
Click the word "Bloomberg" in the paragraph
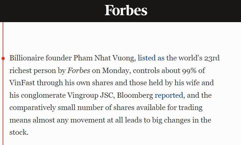[x=135, y=95]
